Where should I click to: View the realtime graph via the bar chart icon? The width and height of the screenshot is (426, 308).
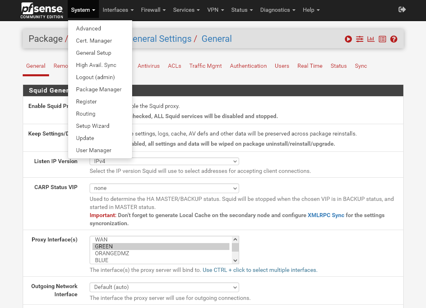coord(371,39)
